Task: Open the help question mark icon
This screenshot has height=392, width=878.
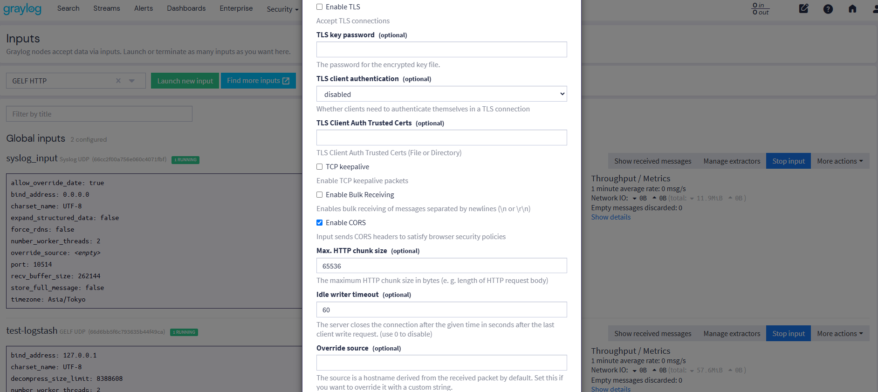Action: (x=828, y=9)
